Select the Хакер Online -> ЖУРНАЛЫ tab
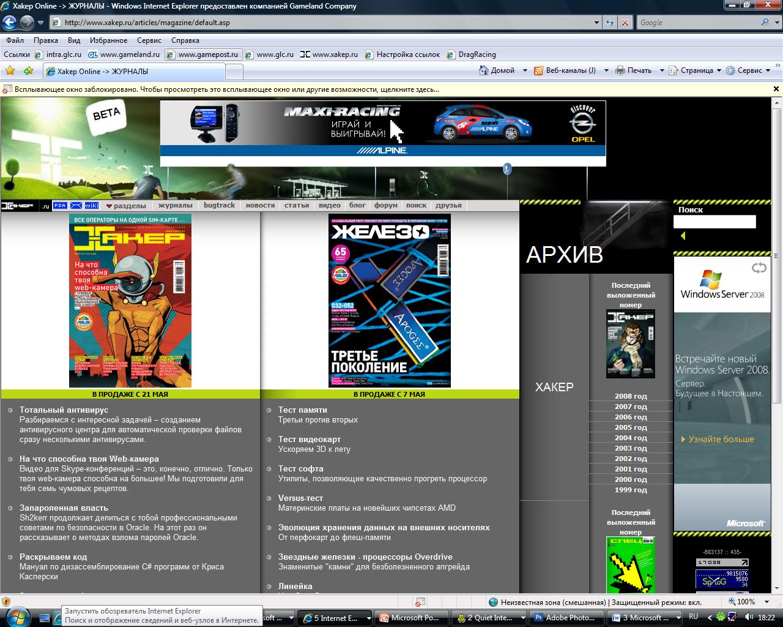This screenshot has width=783, height=627. click(134, 71)
